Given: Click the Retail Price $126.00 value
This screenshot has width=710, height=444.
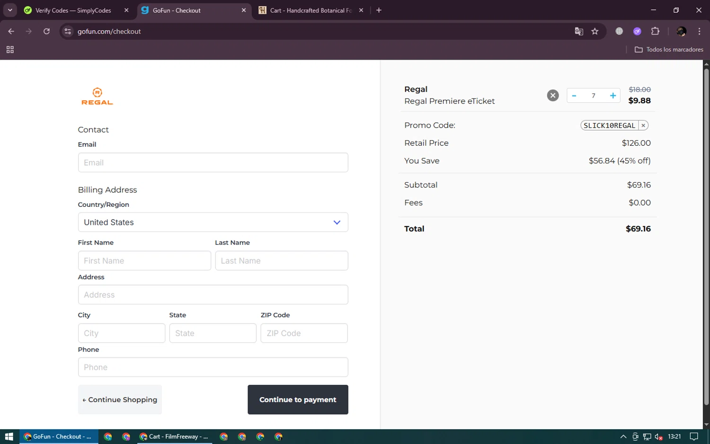Looking at the screenshot, I should coord(636,143).
